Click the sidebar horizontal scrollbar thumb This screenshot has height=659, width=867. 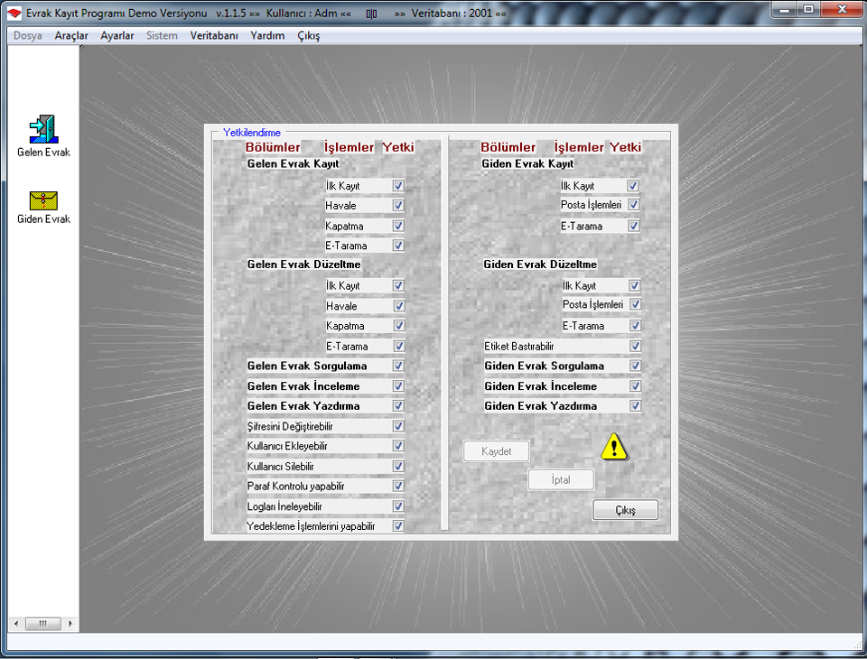click(42, 624)
